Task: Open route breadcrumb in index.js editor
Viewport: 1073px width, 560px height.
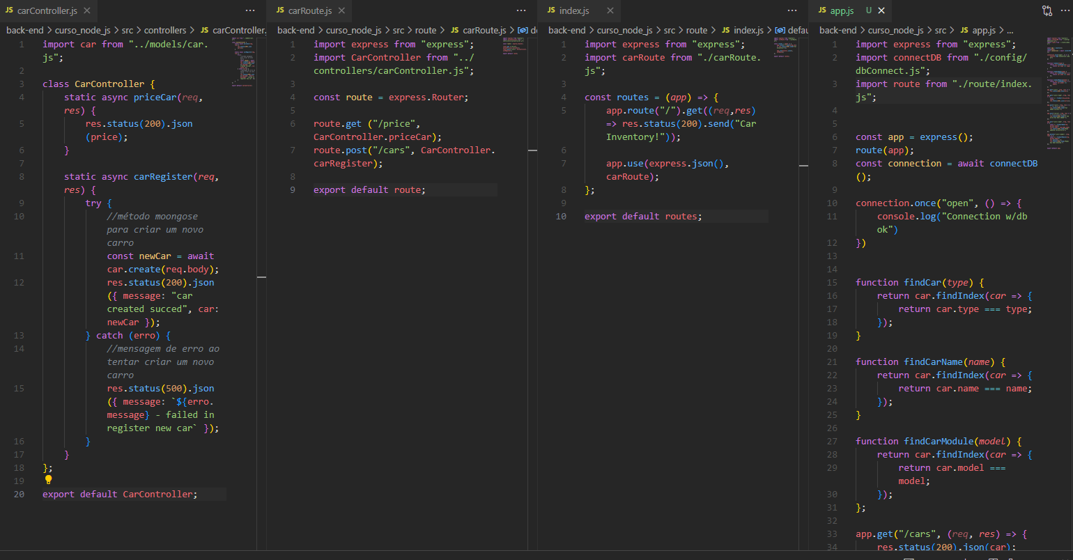Action: [697, 30]
